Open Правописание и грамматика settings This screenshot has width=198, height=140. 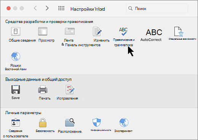click(123, 32)
